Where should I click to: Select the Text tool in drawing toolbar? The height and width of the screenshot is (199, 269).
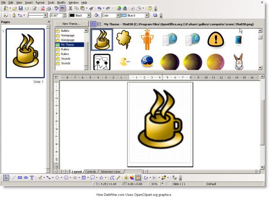click(x=32, y=178)
